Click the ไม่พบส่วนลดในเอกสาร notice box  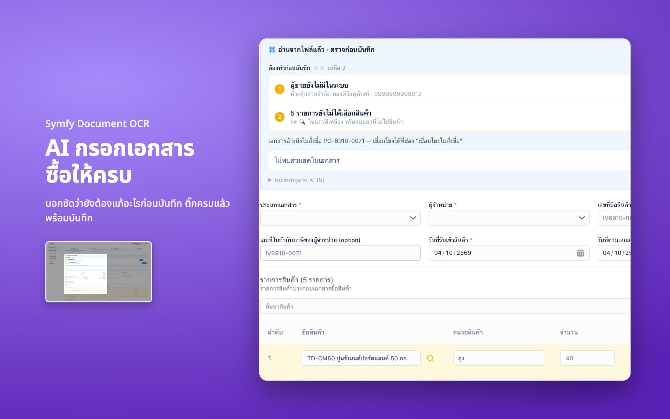point(449,161)
